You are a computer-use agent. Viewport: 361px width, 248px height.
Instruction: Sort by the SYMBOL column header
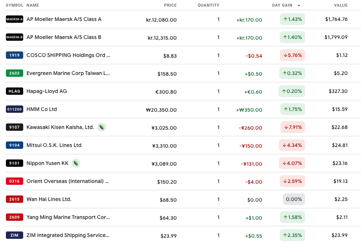pyautogui.click(x=14, y=5)
